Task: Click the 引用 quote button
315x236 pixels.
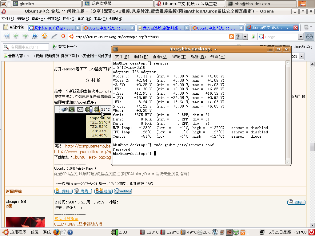Action: [296, 202]
